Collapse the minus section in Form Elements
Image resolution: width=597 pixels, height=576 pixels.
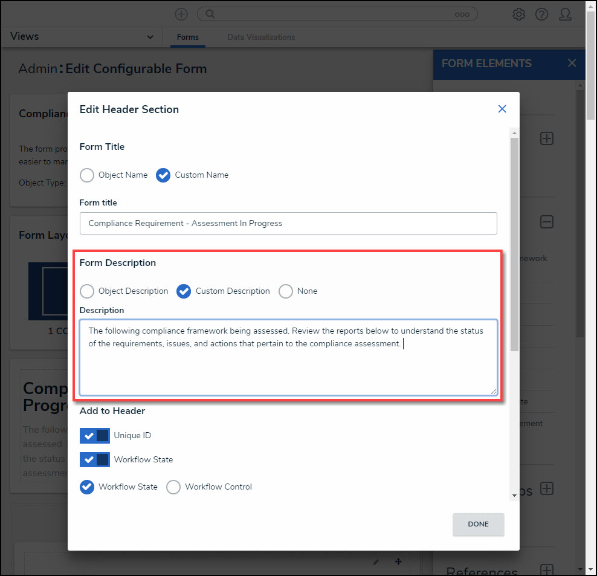547,222
